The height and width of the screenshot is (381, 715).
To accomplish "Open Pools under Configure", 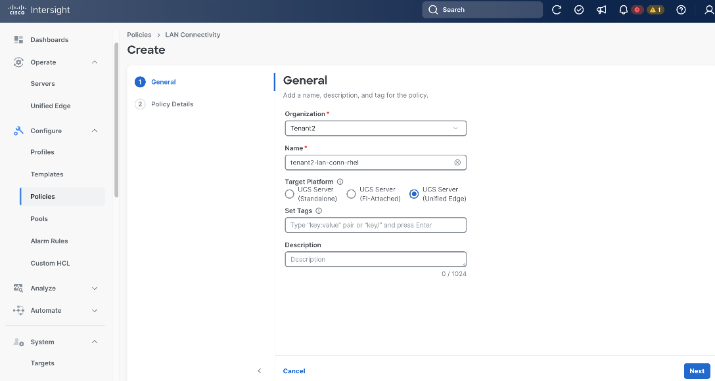I will pyautogui.click(x=39, y=219).
